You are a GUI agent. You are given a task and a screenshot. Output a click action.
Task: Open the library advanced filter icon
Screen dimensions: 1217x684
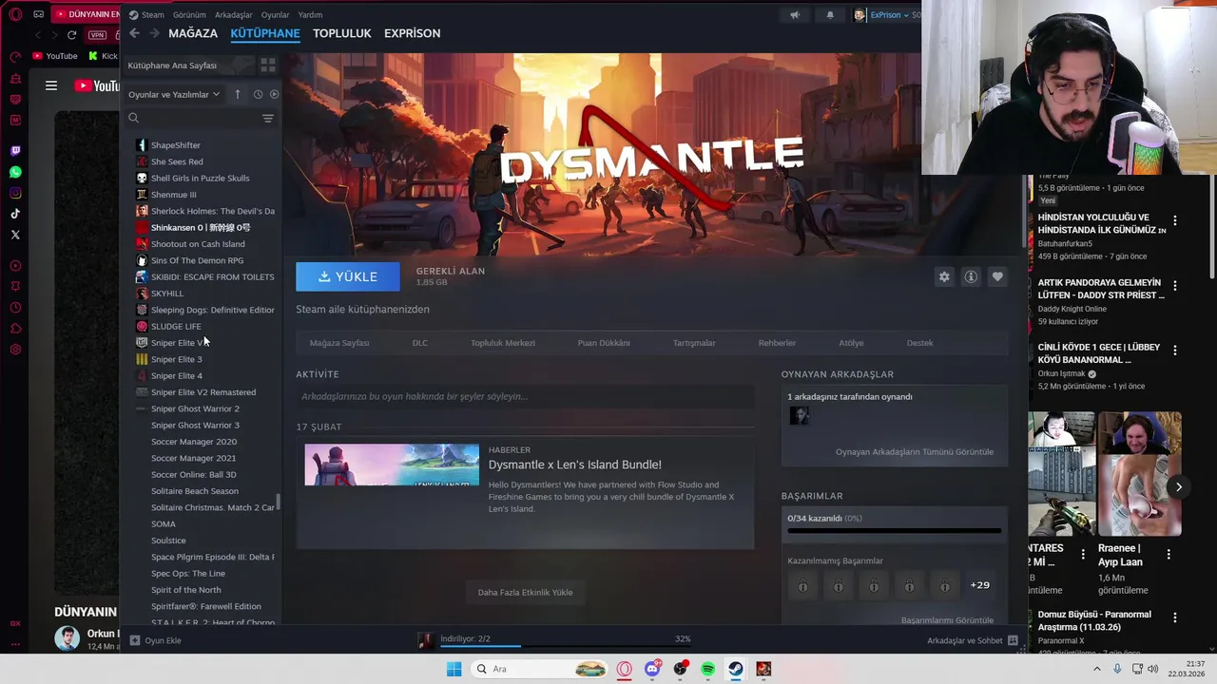pos(268,118)
